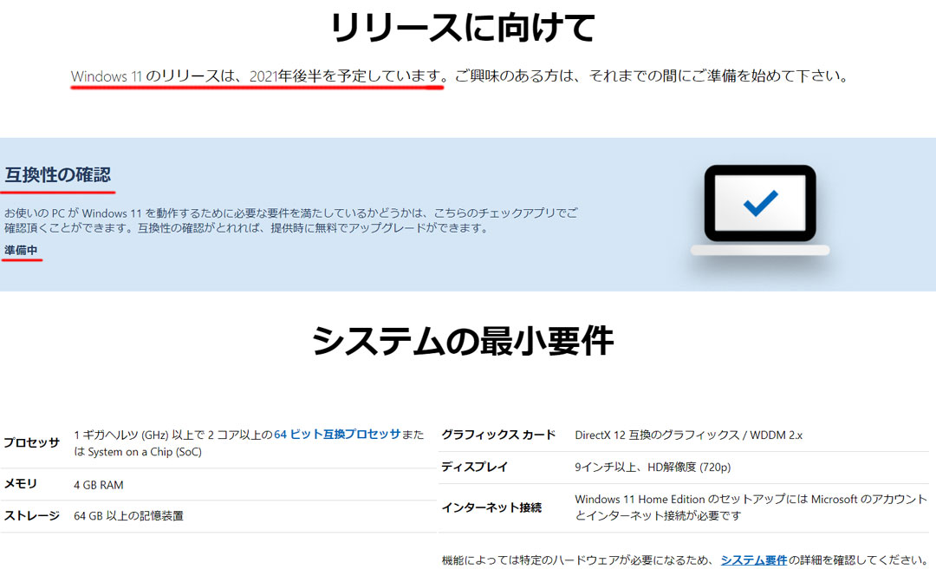Image resolution: width=936 pixels, height=576 pixels.
Task: Click the laptop with checkmark illustration
Action: pyautogui.click(x=760, y=210)
